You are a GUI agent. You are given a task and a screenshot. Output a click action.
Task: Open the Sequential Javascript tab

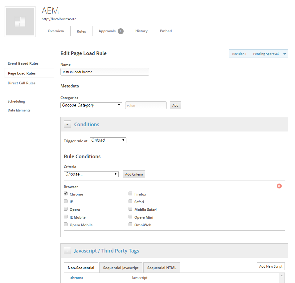click(x=121, y=268)
